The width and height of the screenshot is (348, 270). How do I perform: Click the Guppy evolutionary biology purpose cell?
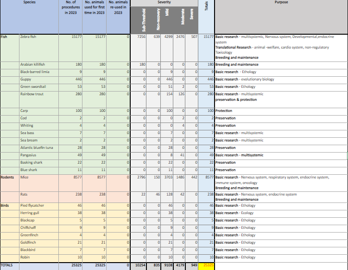(x=281, y=79)
